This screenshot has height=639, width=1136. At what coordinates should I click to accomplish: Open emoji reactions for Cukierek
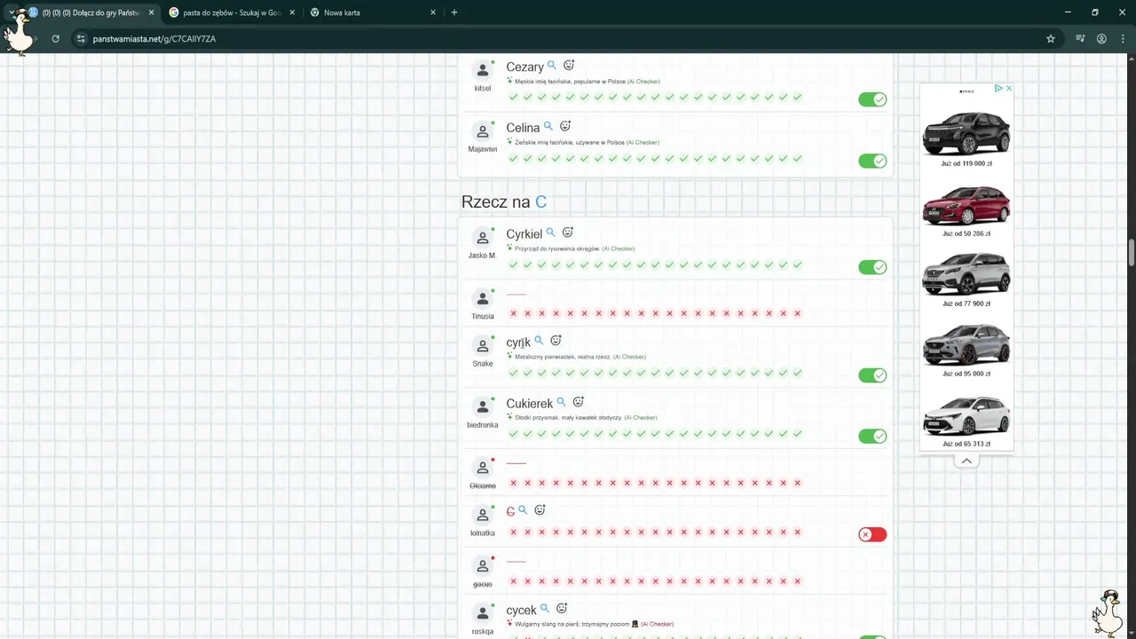[x=579, y=403]
